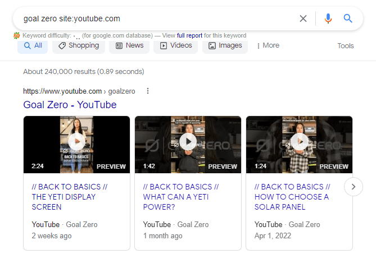Switch to the News tab
376x268 pixels.
click(x=129, y=45)
